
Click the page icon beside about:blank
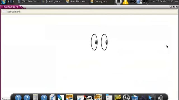[4, 12]
